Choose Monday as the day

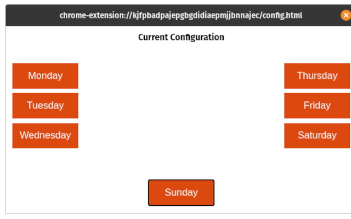(x=45, y=76)
